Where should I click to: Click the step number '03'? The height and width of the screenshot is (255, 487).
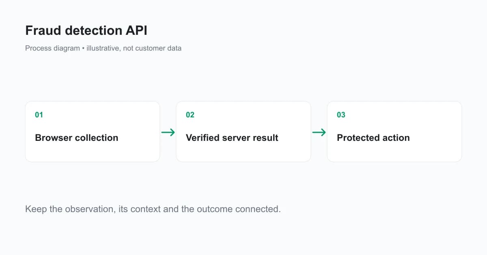pyautogui.click(x=341, y=115)
